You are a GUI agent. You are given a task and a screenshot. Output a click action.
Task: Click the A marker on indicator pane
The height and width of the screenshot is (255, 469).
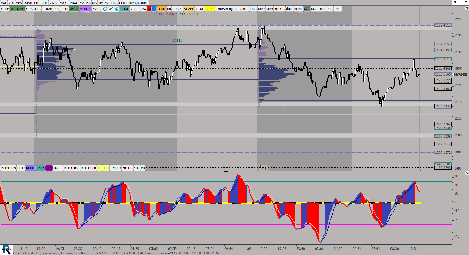(x=467, y=173)
